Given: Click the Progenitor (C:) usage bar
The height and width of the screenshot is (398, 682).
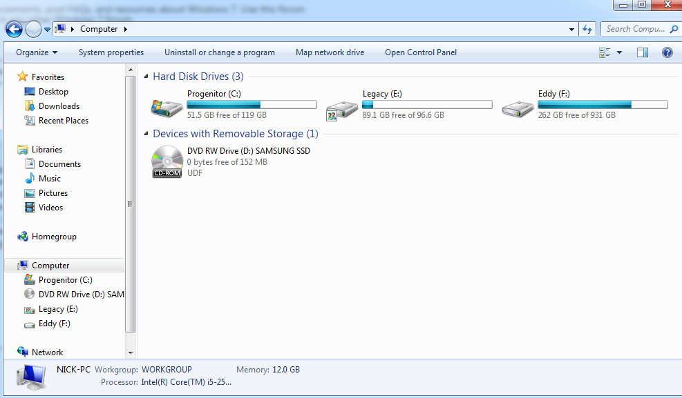Looking at the screenshot, I should [252, 105].
